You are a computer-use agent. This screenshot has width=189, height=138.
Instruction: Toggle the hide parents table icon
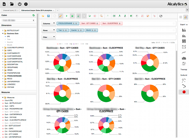coord(79,16)
